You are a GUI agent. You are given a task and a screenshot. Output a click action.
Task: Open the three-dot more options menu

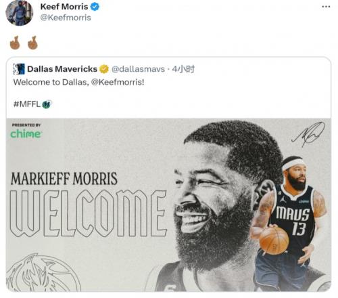pos(326,7)
